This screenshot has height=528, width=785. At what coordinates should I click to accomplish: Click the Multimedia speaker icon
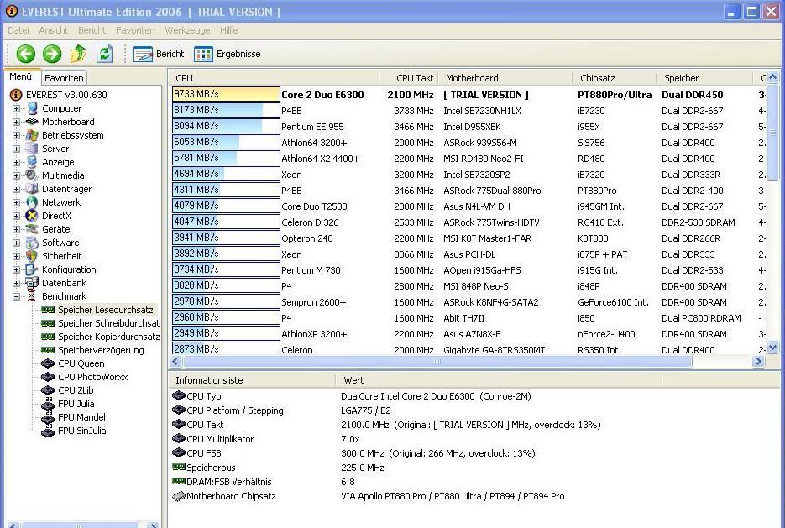click(x=32, y=175)
